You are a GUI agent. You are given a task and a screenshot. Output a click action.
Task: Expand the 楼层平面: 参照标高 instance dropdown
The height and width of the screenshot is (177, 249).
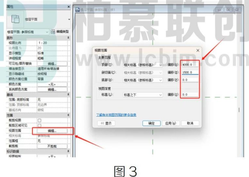[27, 32]
